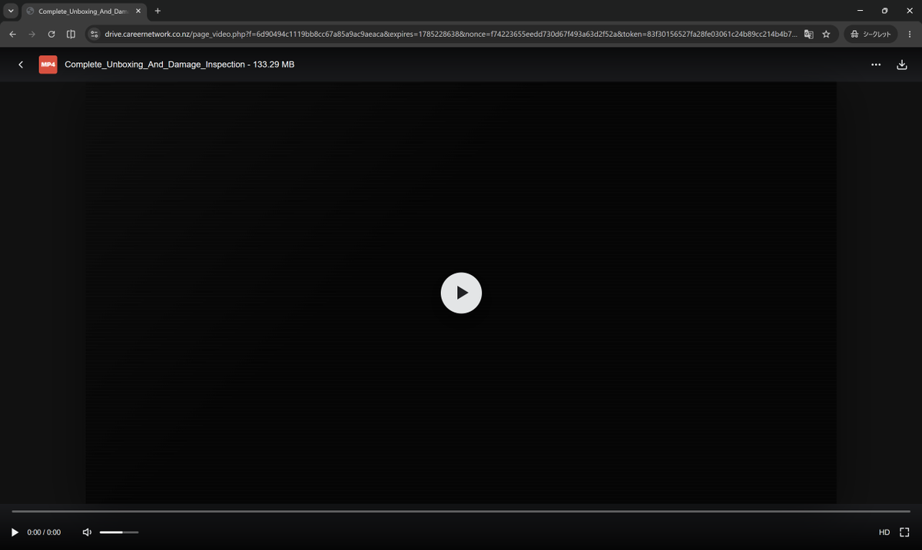Image resolution: width=922 pixels, height=550 pixels.
Task: Toggle HD quality setting
Action: coord(884,532)
